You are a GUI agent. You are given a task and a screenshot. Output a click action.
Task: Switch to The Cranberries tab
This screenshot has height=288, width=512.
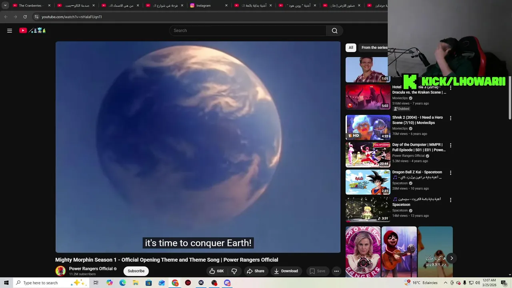point(31,6)
